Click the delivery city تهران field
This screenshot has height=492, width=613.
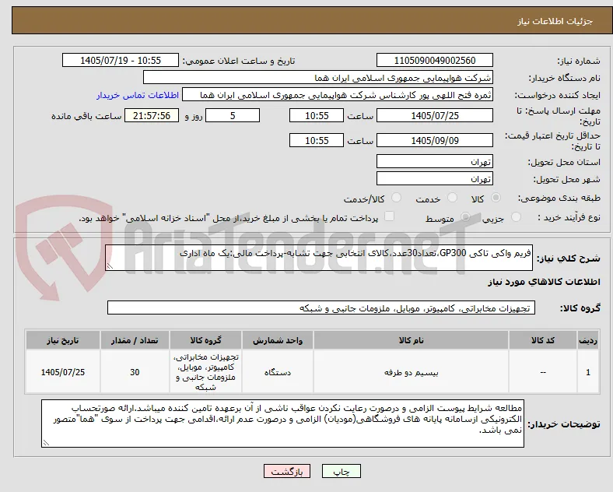[x=435, y=179]
